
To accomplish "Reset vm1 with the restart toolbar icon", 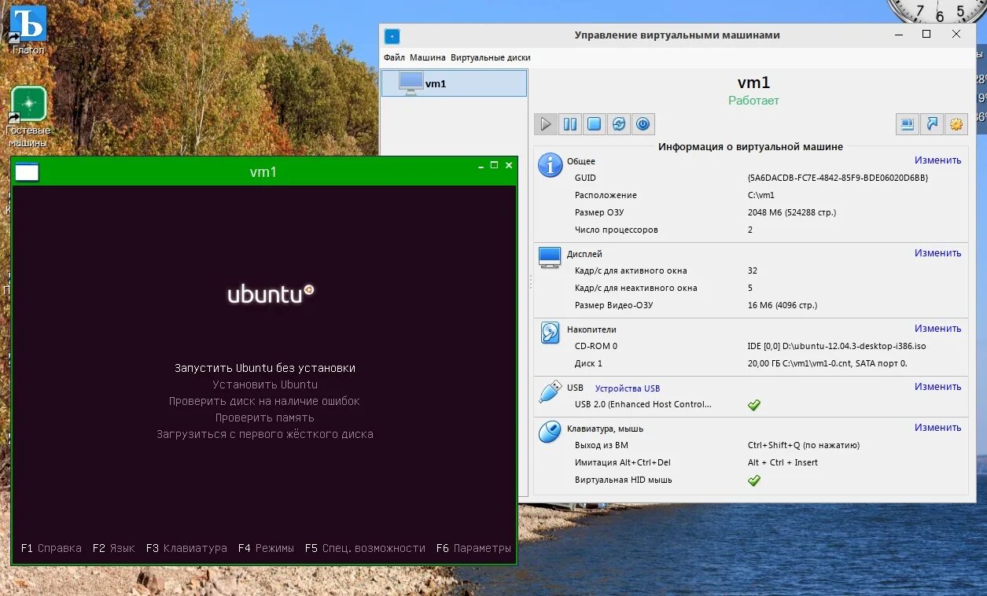I will 619,123.
